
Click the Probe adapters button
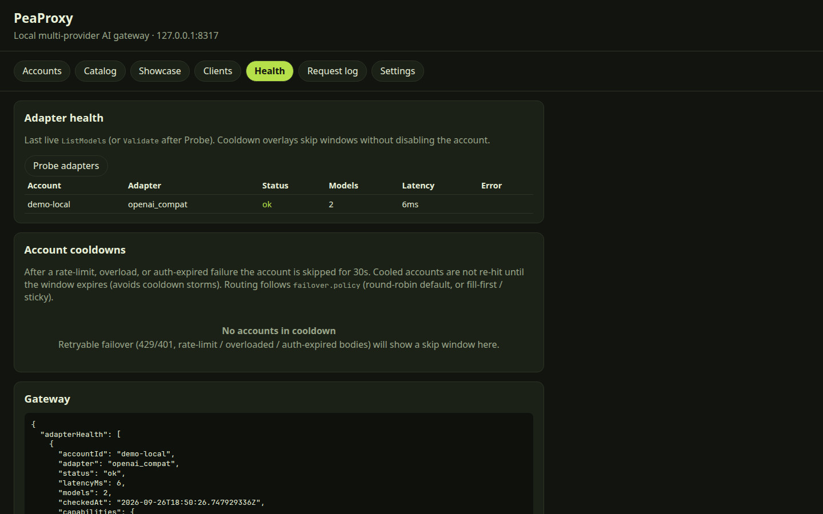coord(66,166)
